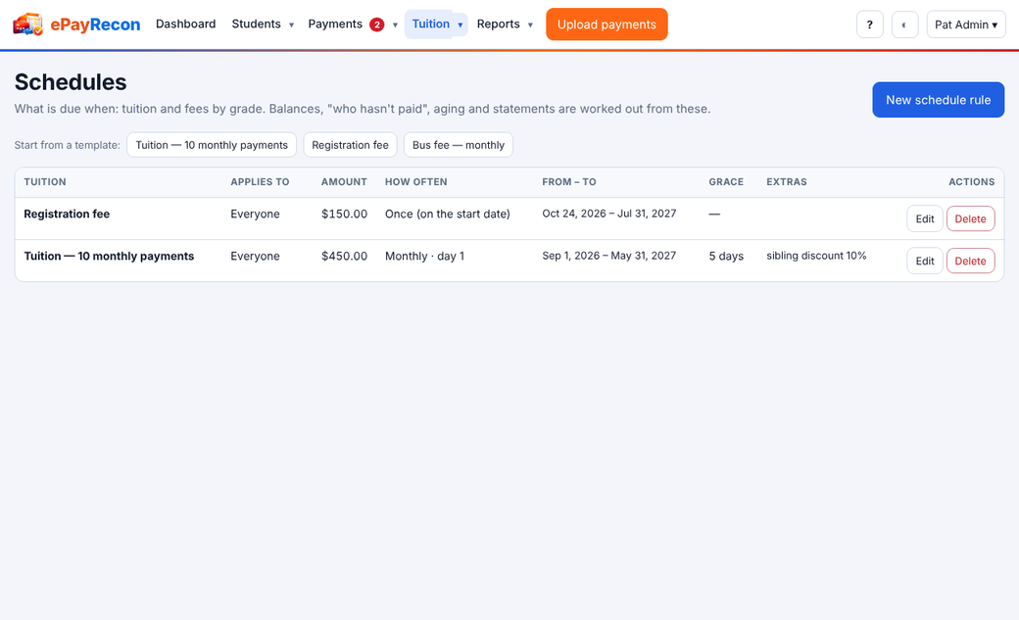Expand the Students menu arrow
Screen dimensions: 1019x620
tap(291, 24)
